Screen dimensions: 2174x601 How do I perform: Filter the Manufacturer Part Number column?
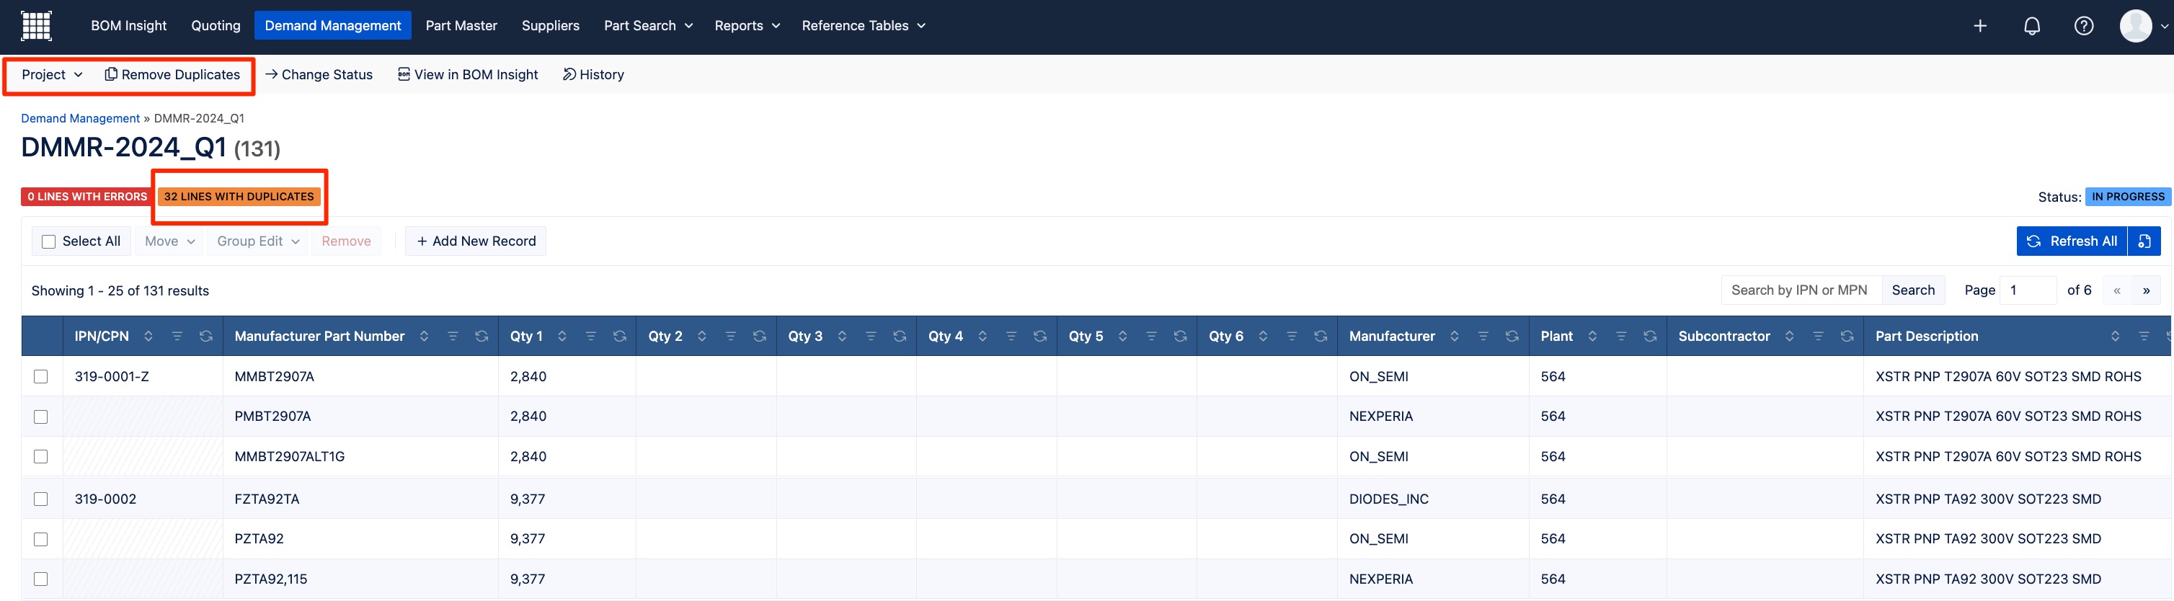pyautogui.click(x=453, y=336)
